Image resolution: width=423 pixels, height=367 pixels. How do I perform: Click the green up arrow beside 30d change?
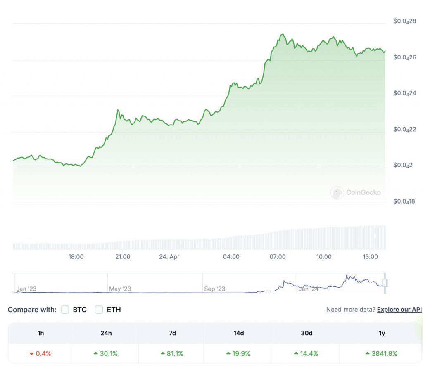pos(296,354)
